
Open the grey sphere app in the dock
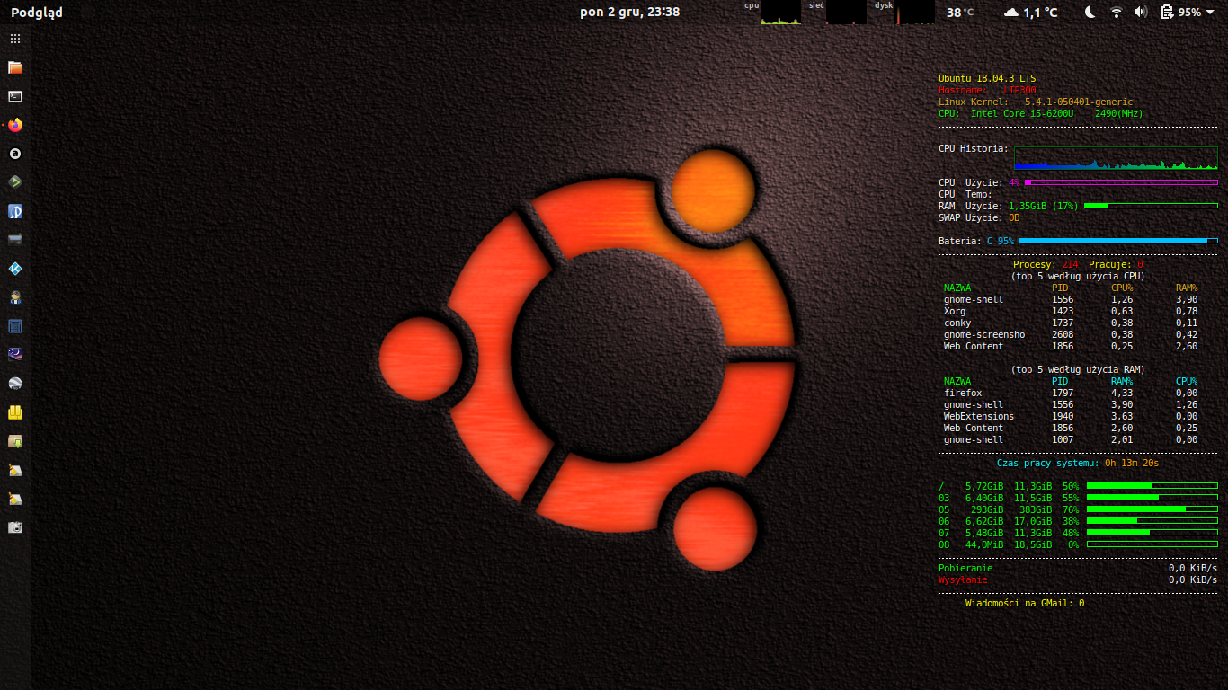click(14, 384)
